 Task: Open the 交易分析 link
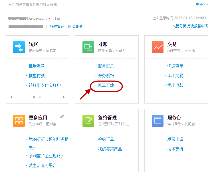pos(179,26)
